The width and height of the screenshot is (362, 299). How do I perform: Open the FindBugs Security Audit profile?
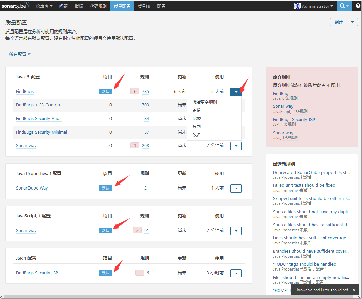39,119
